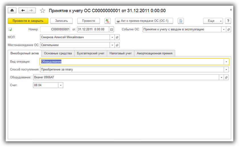The image size is (239, 147).
Task: Open Оборудование item card via open icon
Action: tap(226, 77)
